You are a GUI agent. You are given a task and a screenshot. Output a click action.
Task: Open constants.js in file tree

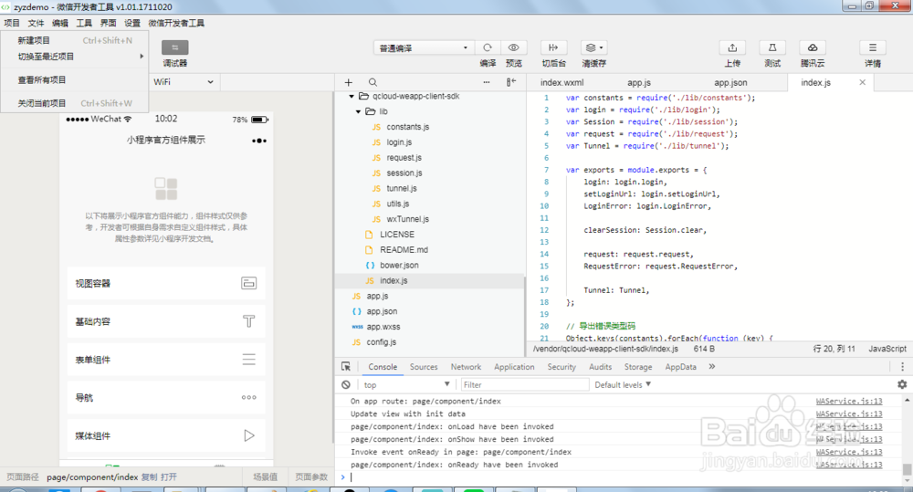point(407,126)
